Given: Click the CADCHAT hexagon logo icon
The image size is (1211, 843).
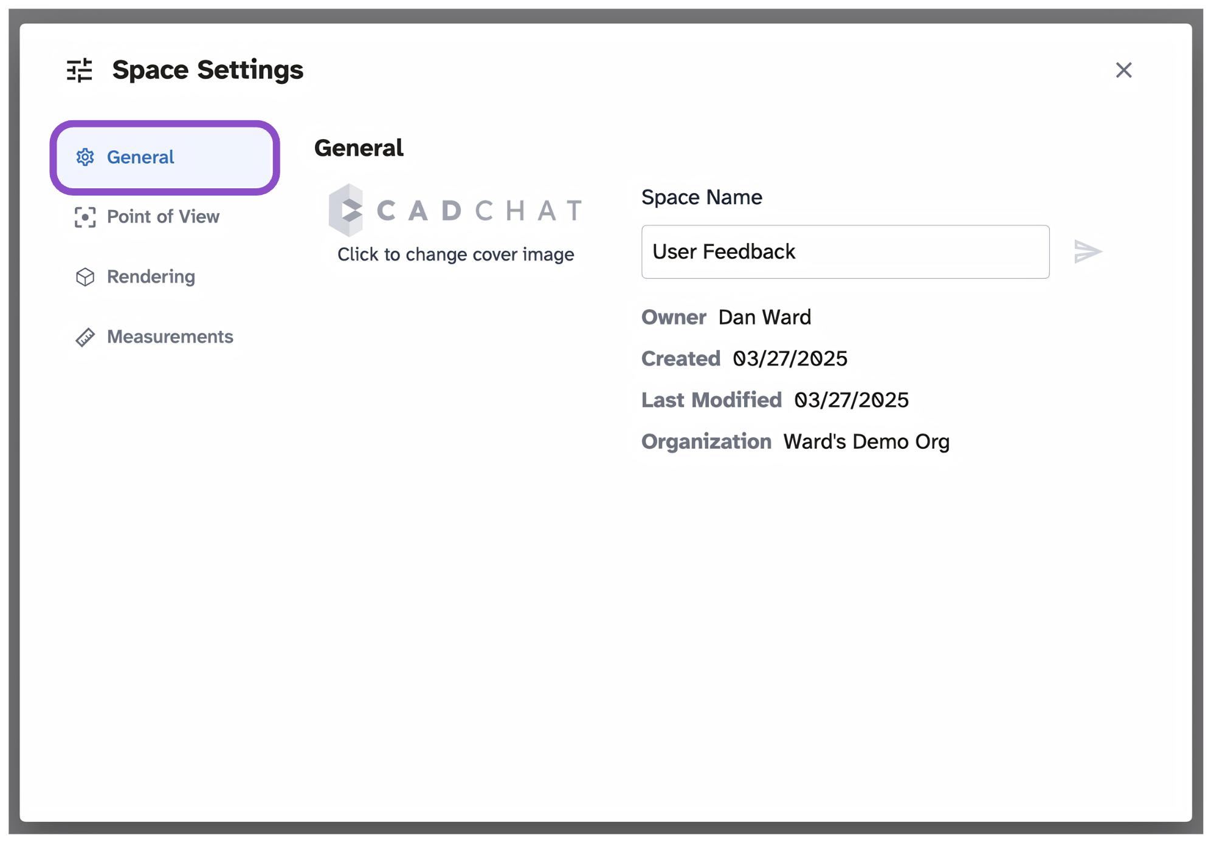Looking at the screenshot, I should [346, 210].
